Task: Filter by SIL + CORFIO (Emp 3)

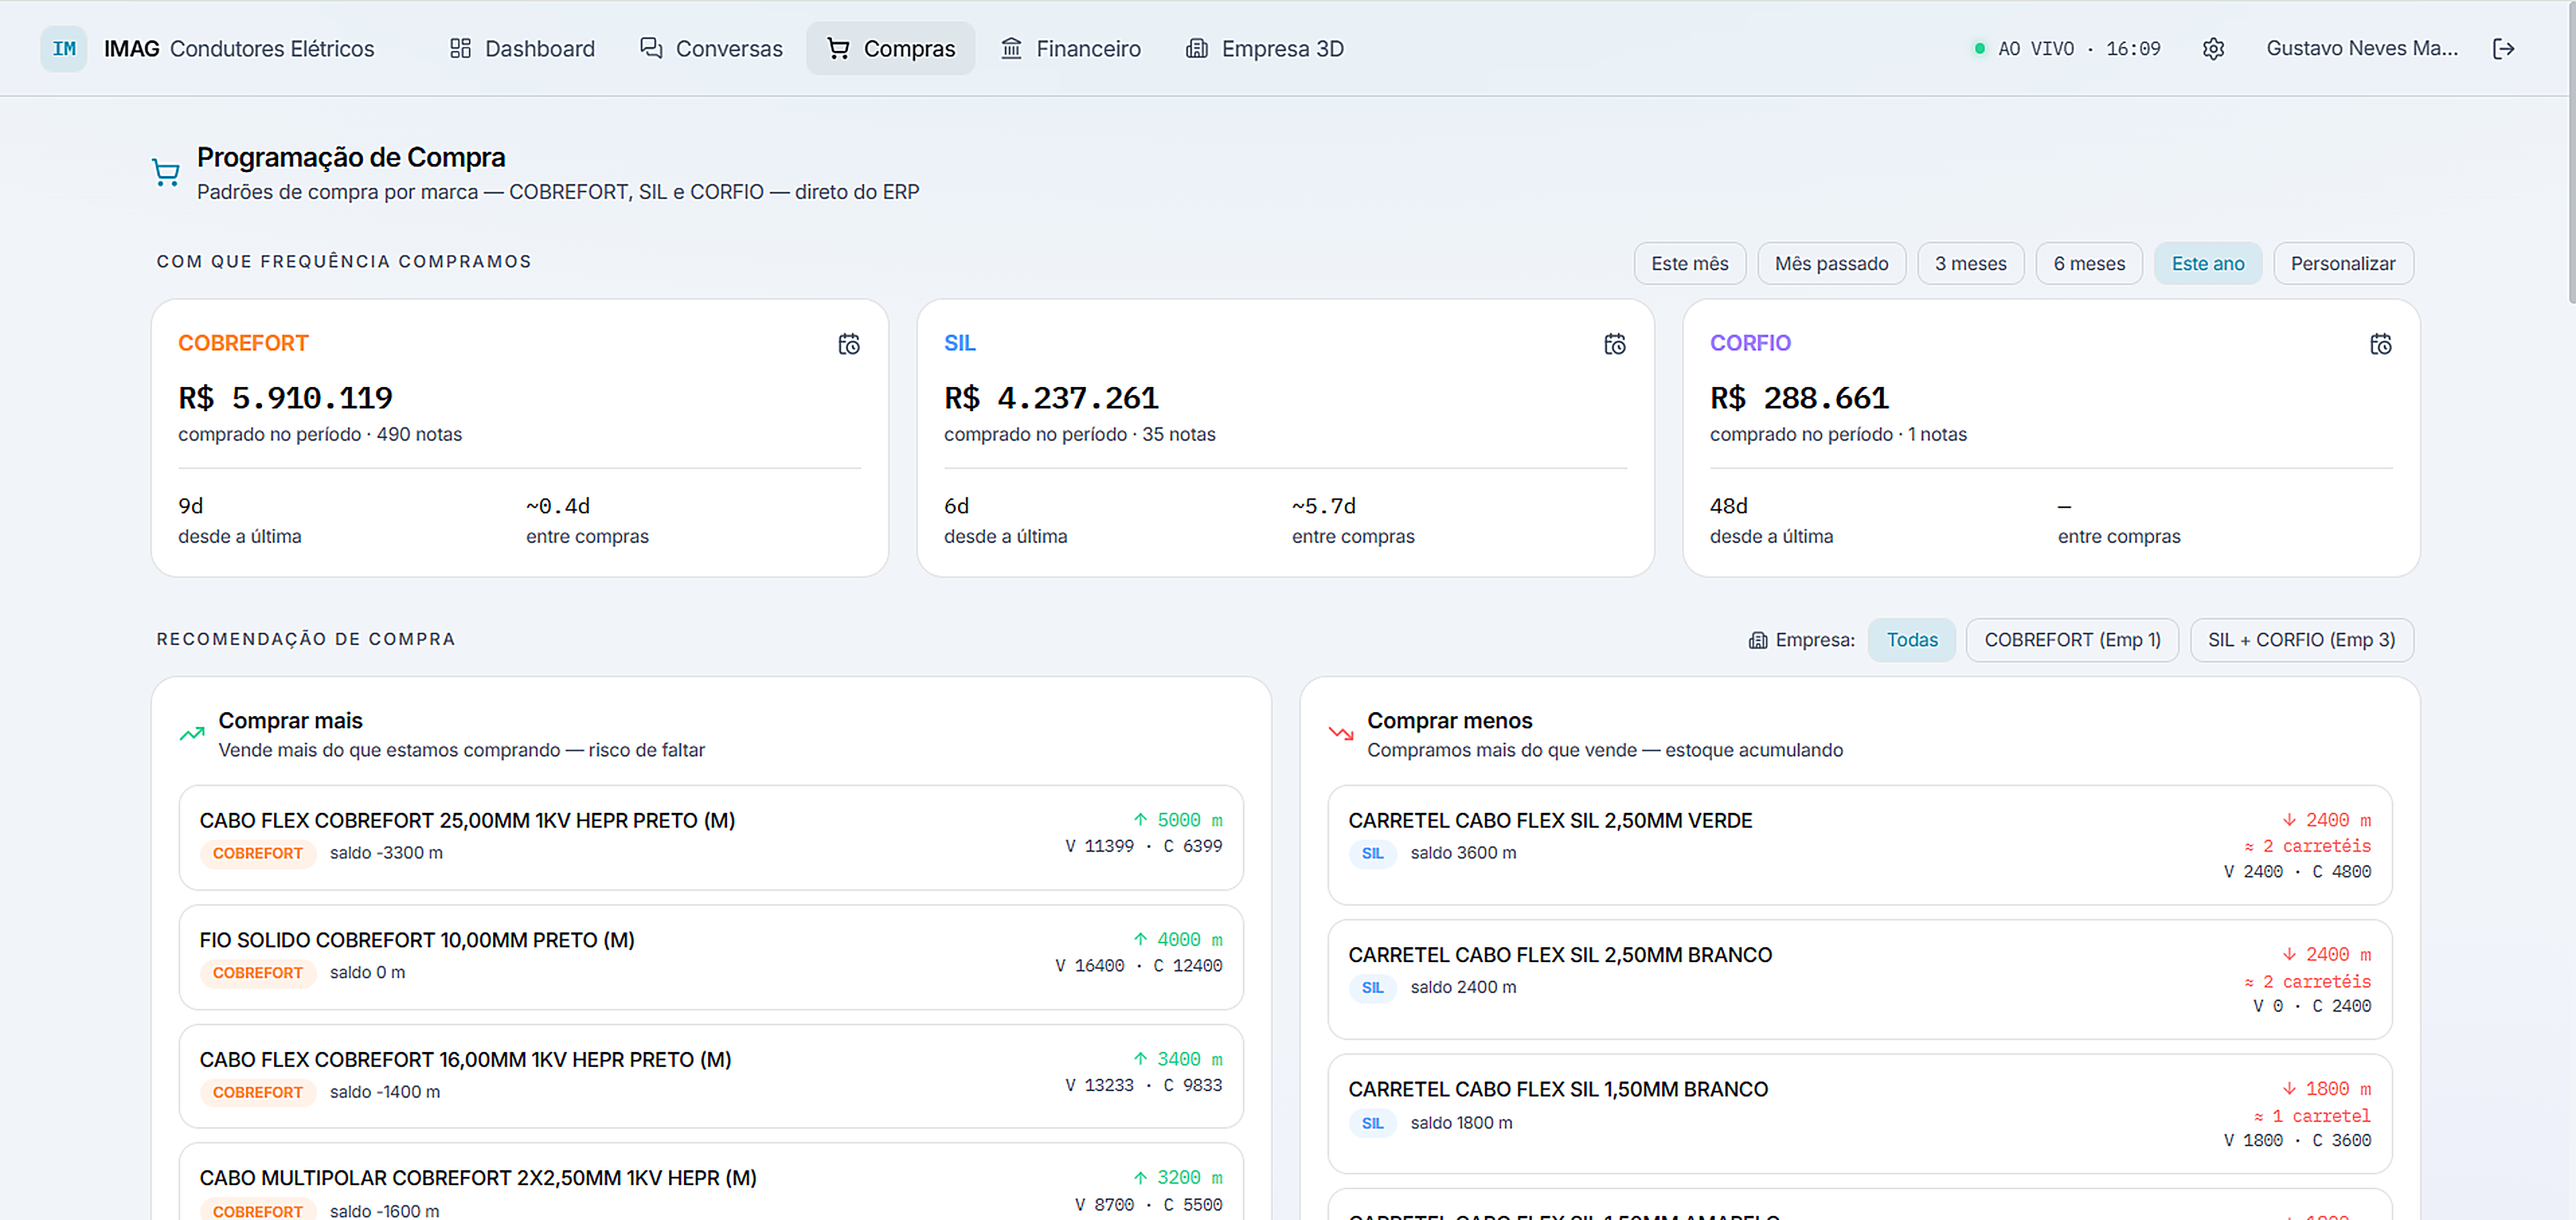Action: (2301, 640)
